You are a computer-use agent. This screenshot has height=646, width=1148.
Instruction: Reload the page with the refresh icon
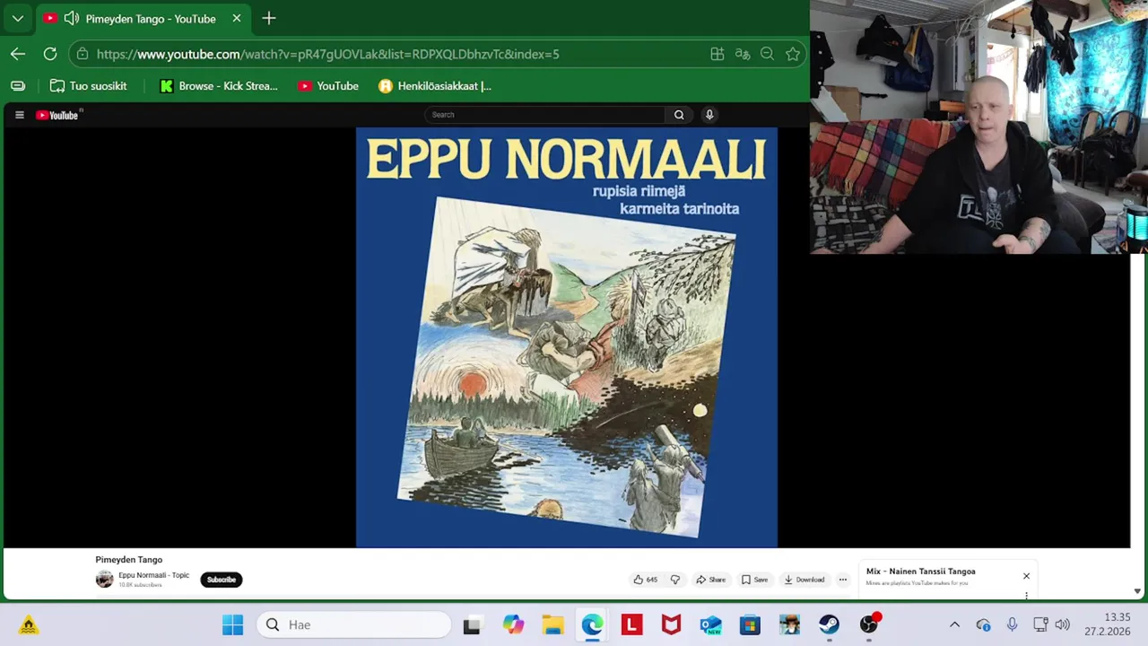click(50, 54)
